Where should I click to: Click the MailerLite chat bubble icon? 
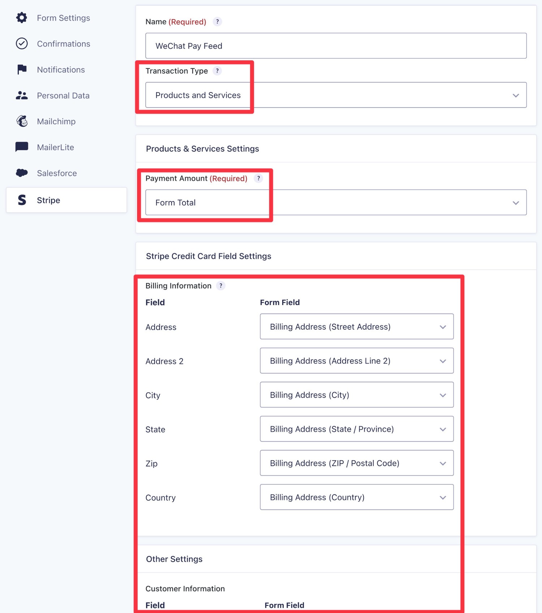coord(22,147)
